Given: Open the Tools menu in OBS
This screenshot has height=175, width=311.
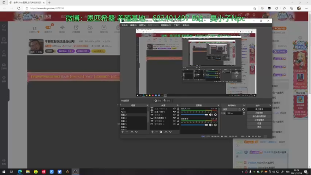Looking at the screenshot, I should [177, 25].
